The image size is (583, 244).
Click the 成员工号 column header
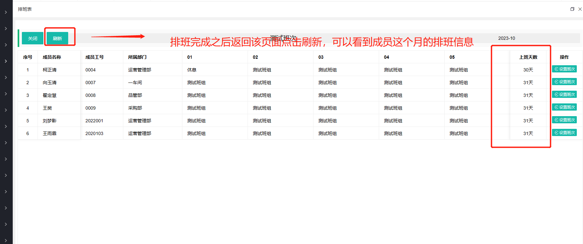95,57
